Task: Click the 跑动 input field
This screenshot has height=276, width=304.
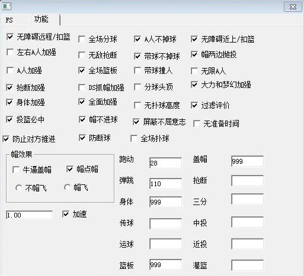Action: coord(165,163)
